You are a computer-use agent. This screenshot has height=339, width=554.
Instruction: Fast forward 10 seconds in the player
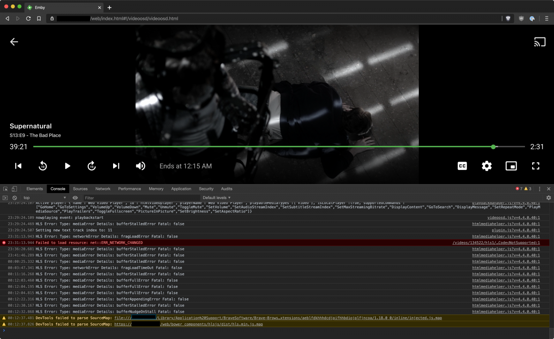(x=92, y=166)
